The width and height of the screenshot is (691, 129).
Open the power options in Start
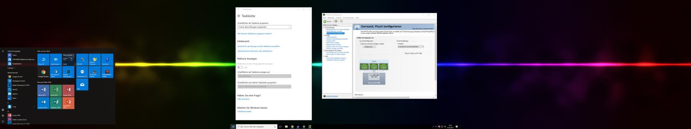[x=3, y=121]
